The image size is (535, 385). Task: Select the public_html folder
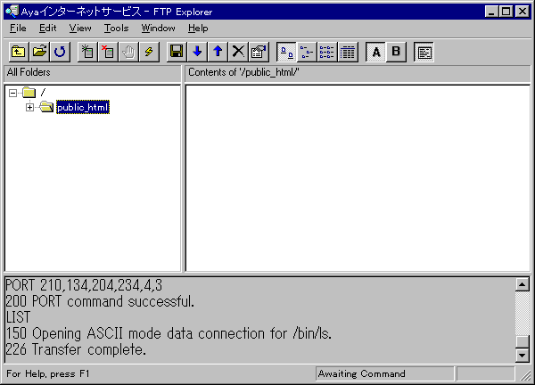pyautogui.click(x=83, y=108)
